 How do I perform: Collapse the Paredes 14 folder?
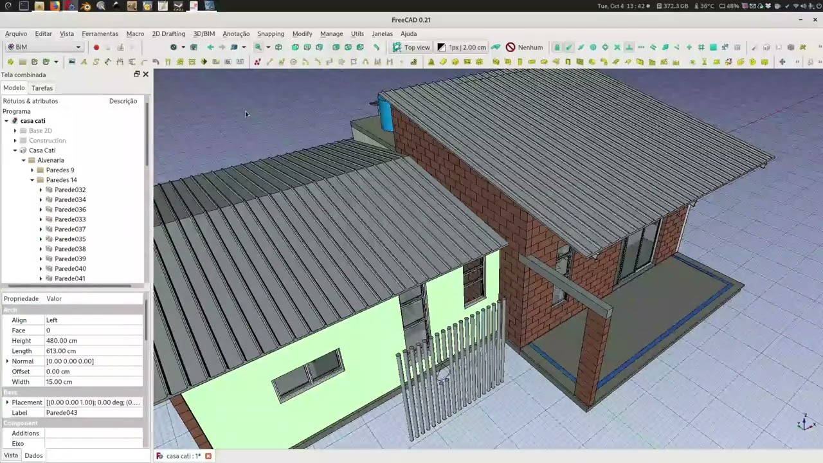pos(32,180)
